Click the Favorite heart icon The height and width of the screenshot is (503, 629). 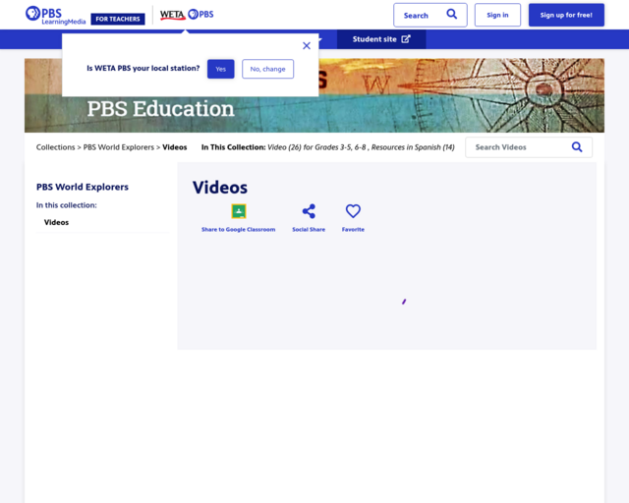click(353, 211)
